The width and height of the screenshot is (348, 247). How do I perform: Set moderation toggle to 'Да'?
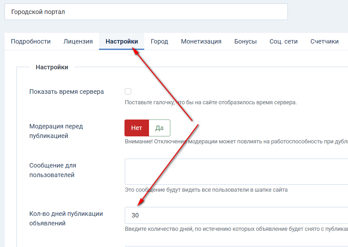(159, 128)
